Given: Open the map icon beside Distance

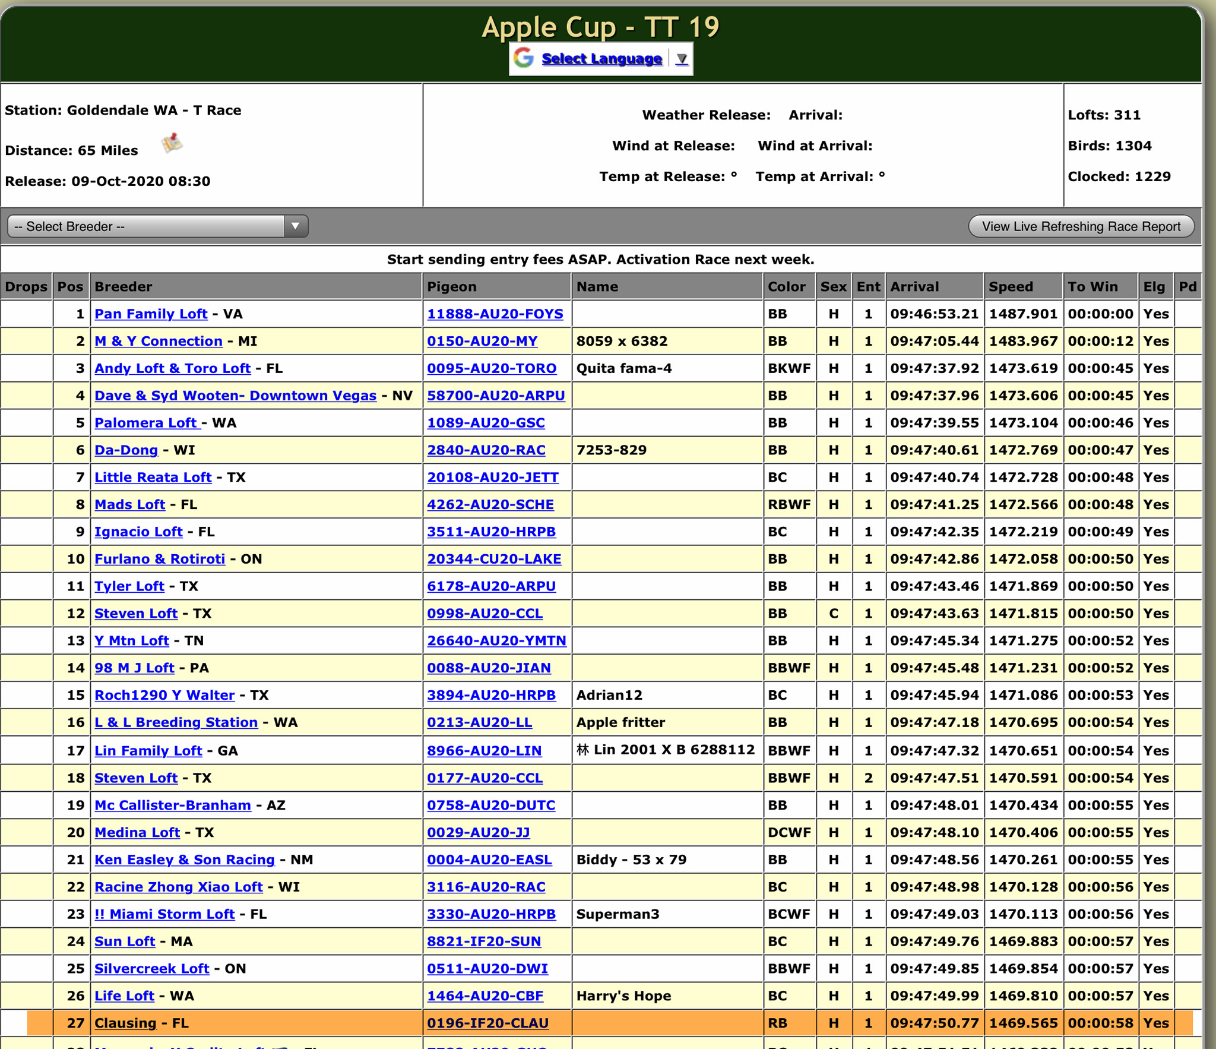Looking at the screenshot, I should click(172, 143).
